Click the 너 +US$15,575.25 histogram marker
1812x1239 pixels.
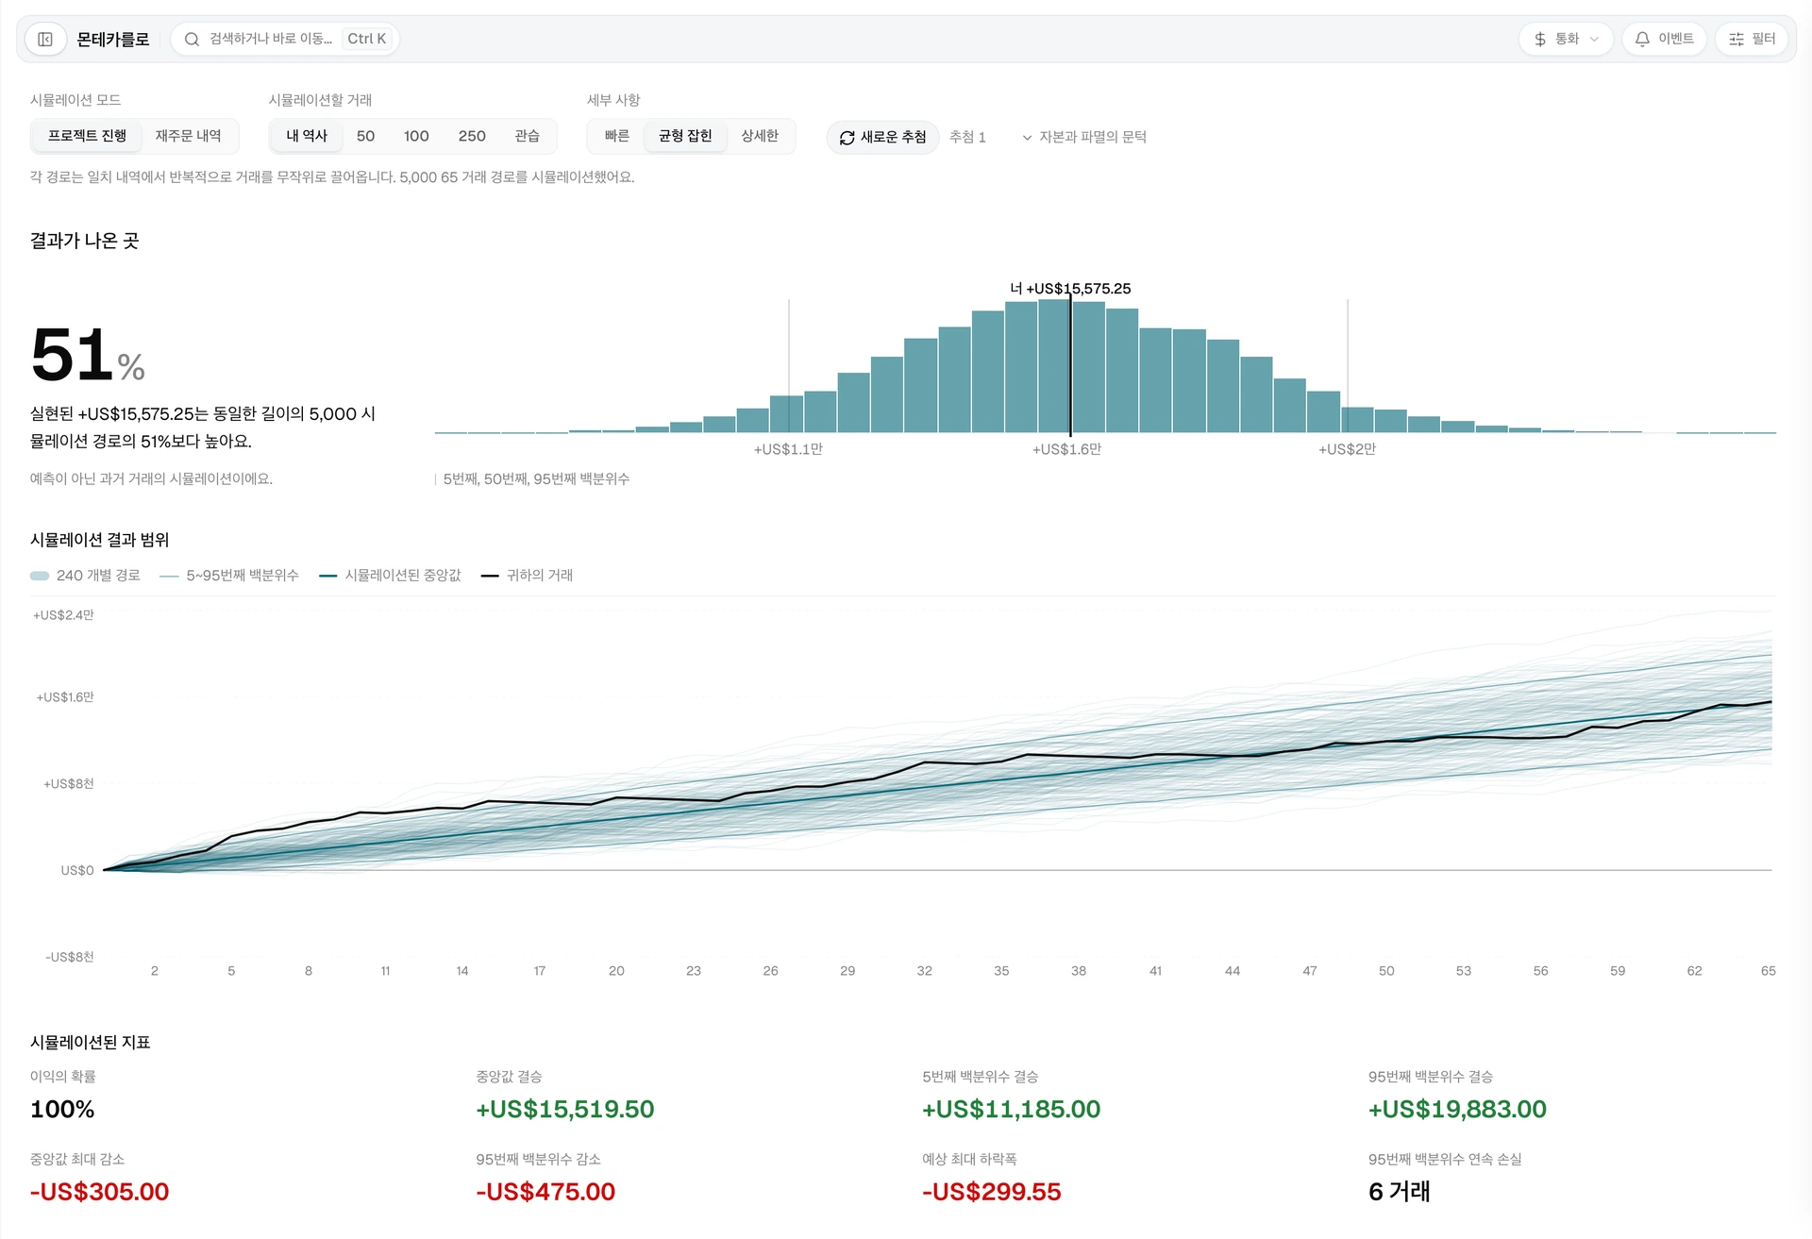[1070, 289]
